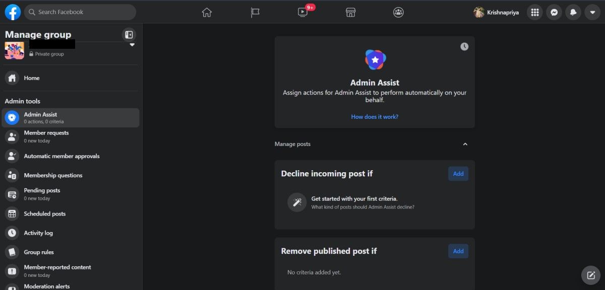
Task: Open the Groups feed
Action: [398, 12]
